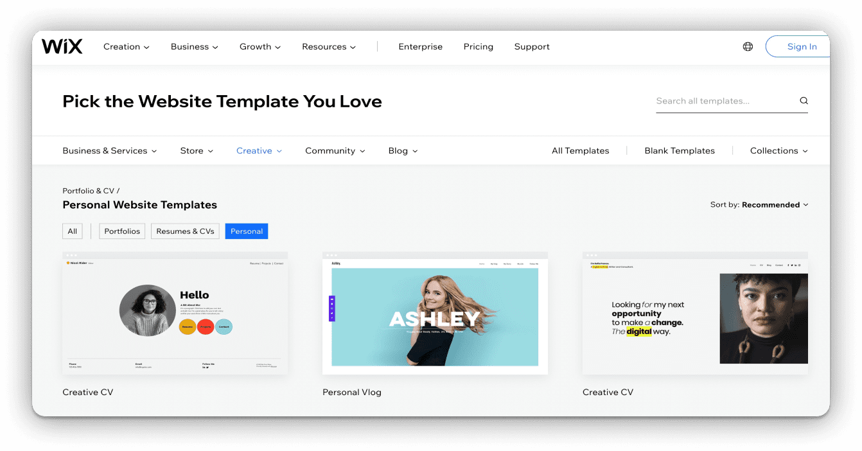The image size is (862, 451).
Task: Visit the Pricing page
Action: pos(478,46)
